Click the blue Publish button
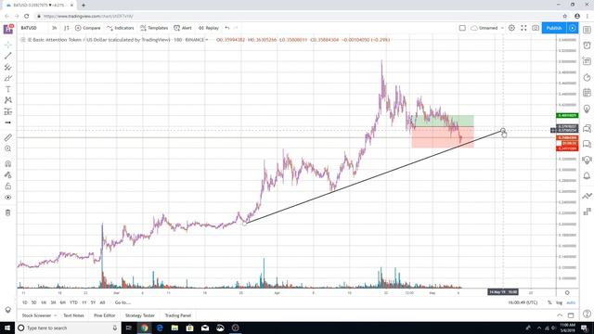The width and height of the screenshot is (594, 334). (x=554, y=28)
